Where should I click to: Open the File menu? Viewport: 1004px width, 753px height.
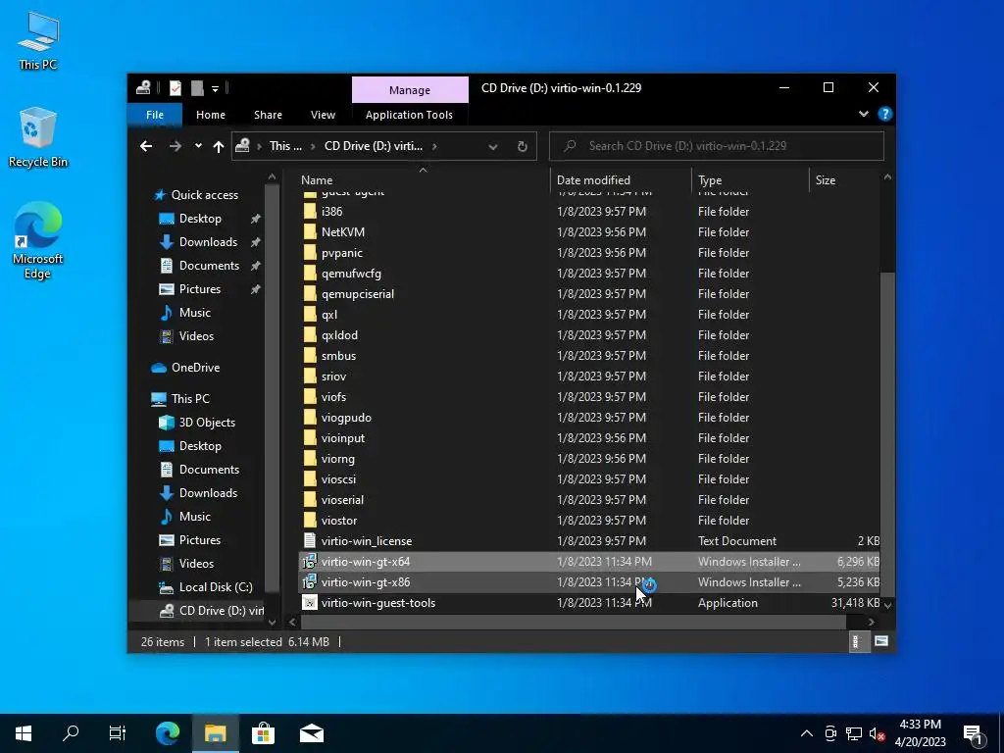pos(154,115)
